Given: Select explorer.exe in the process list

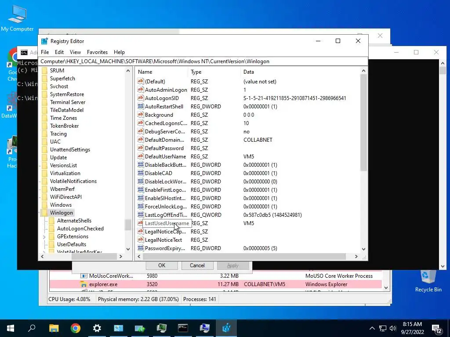Looking at the screenshot, I should [x=215, y=284].
